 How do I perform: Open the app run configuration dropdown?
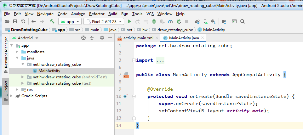coord(70,21)
